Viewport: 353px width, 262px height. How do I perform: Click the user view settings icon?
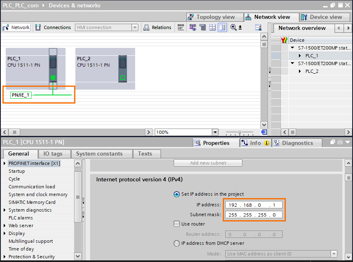(258, 27)
